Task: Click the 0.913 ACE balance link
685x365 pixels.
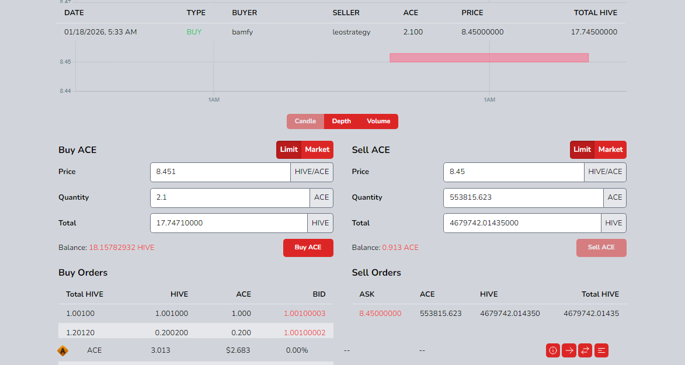Action: (400, 248)
